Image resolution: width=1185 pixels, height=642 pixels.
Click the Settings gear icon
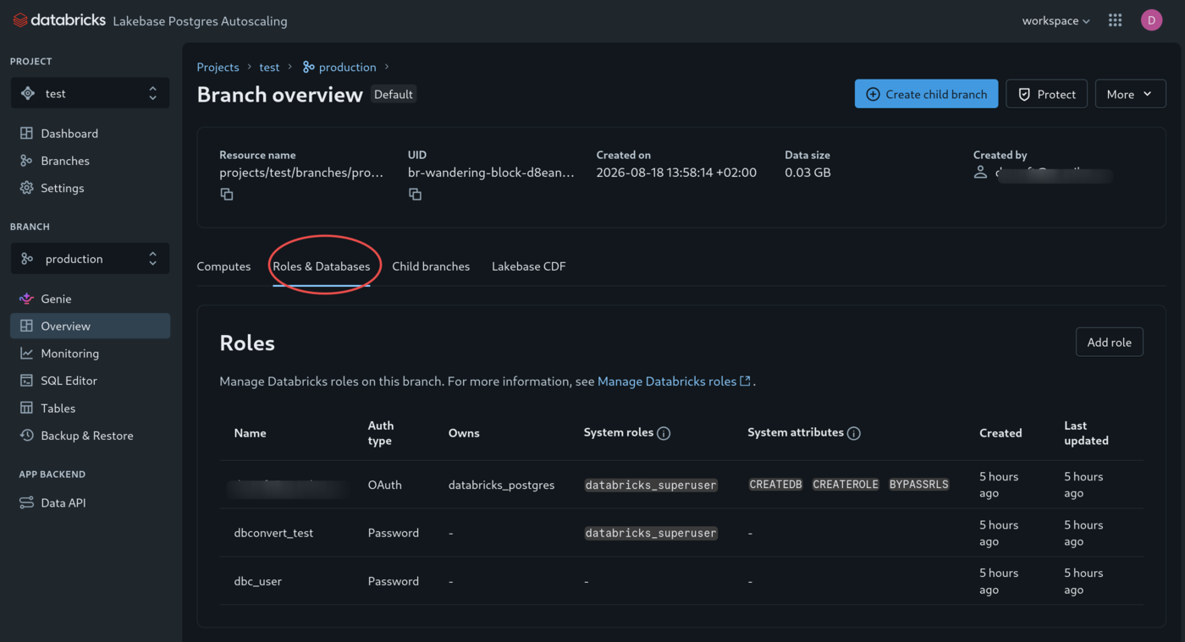tap(26, 188)
